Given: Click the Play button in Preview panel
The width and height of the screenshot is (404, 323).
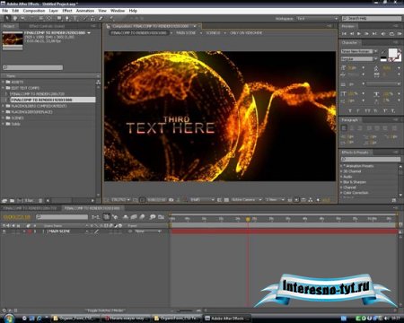Looking at the screenshot, I should point(359,34).
